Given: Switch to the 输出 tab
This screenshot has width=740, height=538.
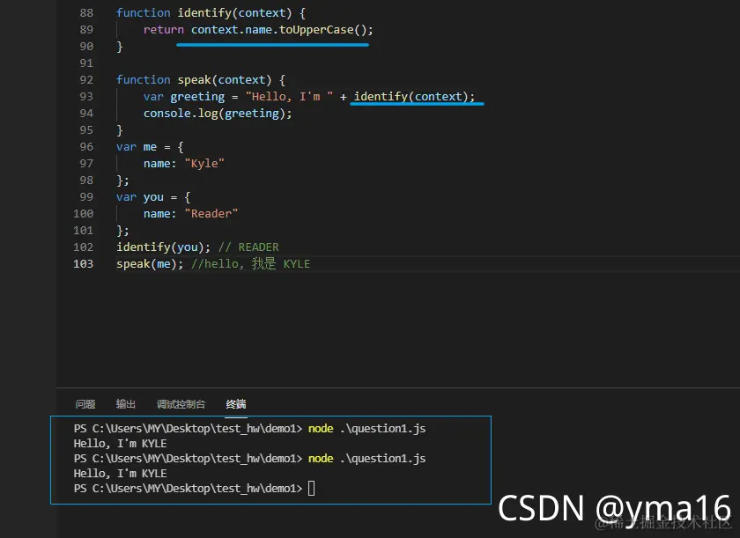Looking at the screenshot, I should pyautogui.click(x=126, y=404).
